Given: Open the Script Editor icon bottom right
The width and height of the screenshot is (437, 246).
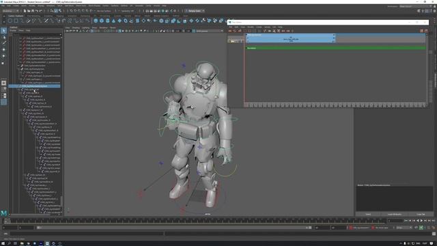Looking at the screenshot, I should point(434,234).
